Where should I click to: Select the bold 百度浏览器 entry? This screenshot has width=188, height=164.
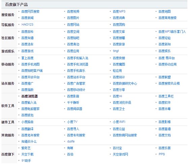click(x=30, y=96)
